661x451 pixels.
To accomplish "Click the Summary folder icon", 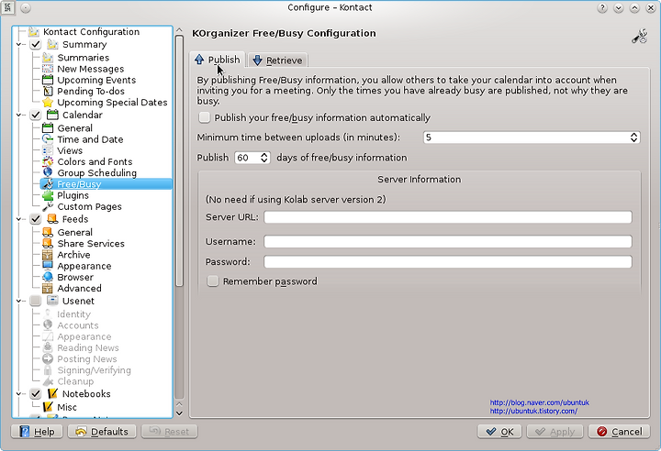I will pos(52,44).
